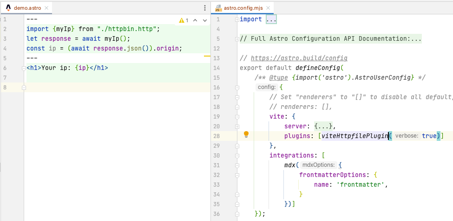Viewport: 453px width, 221px height.
Task: Click the JS file icon on astro.config.mjs tab
Action: click(218, 8)
